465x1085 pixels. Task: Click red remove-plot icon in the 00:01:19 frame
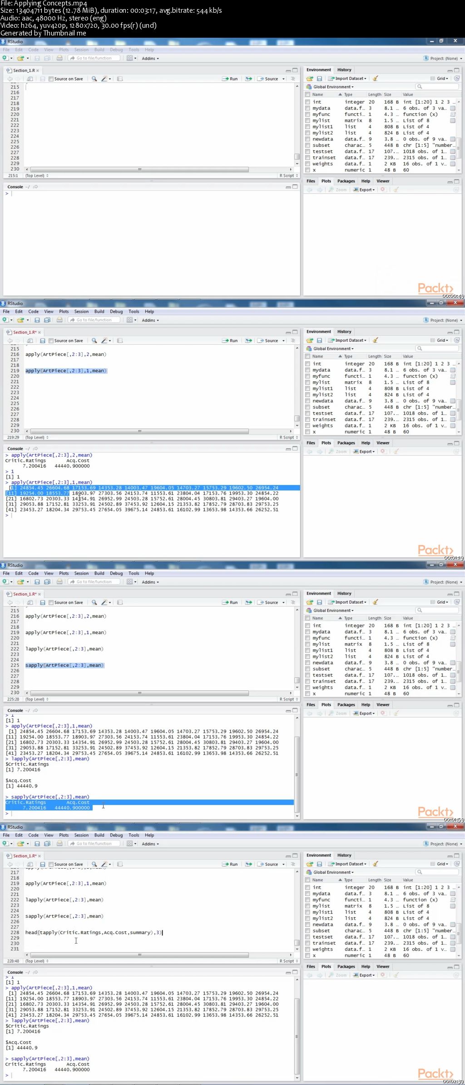point(383,452)
